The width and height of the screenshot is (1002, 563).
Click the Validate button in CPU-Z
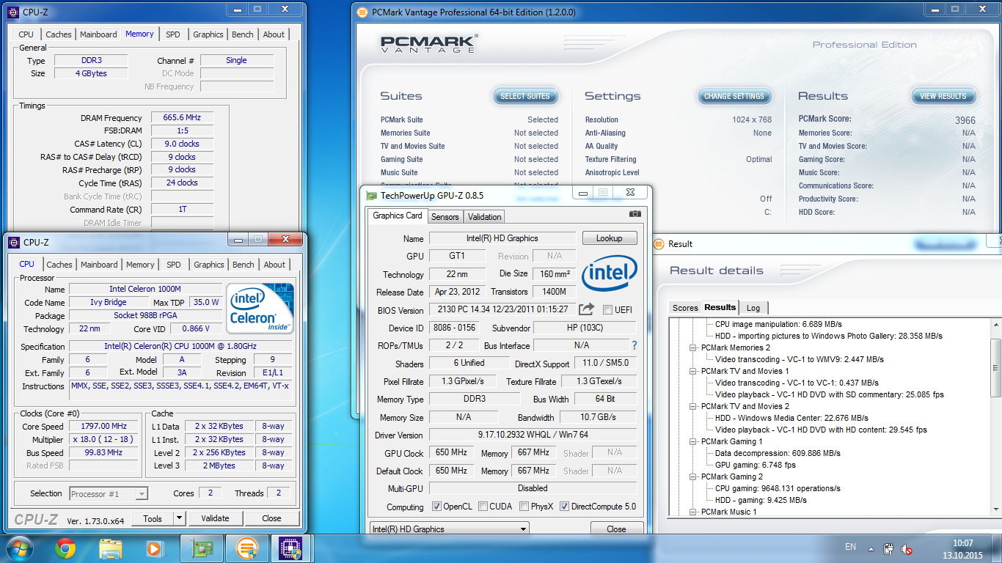pyautogui.click(x=215, y=518)
